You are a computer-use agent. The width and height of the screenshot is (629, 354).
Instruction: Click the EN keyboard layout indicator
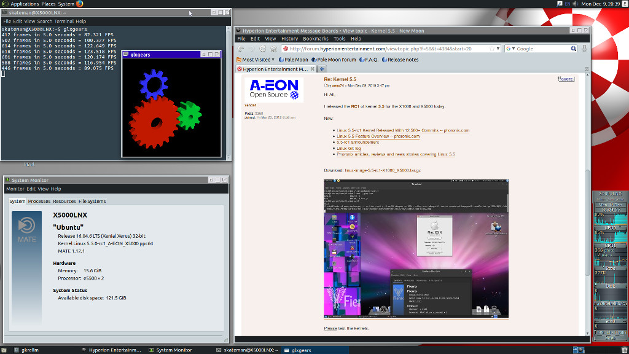coord(567,4)
